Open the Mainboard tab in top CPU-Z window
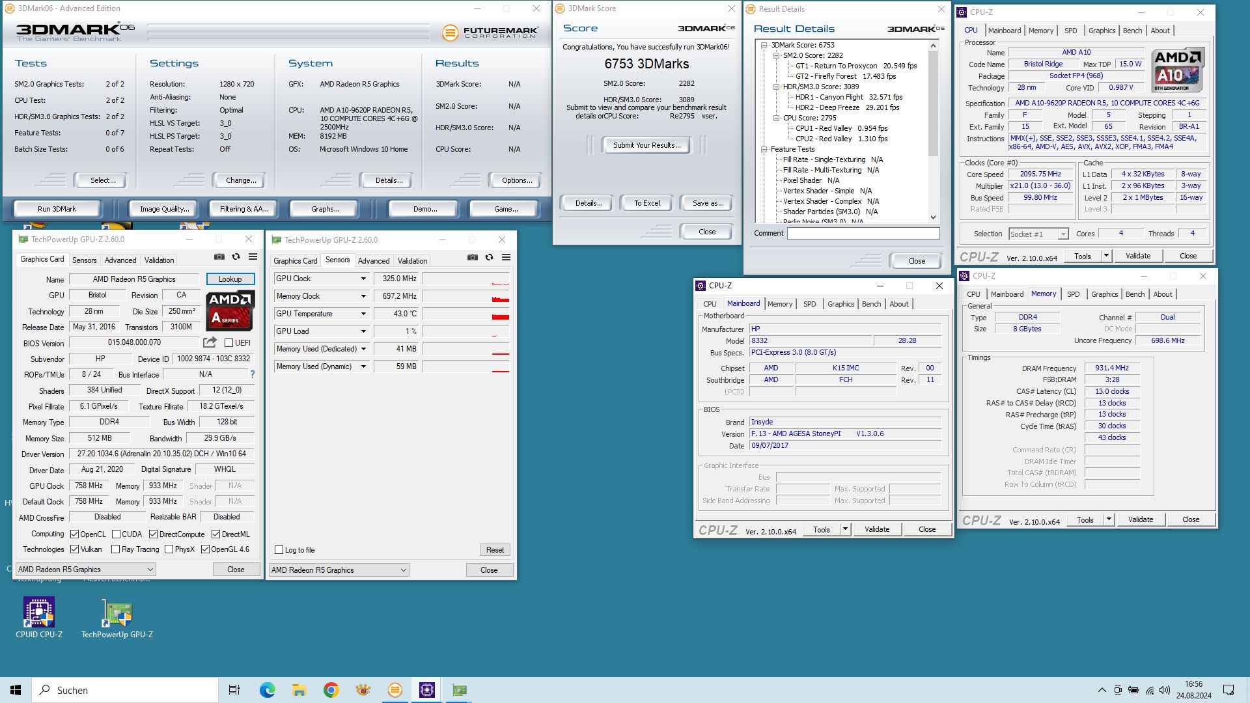Image resolution: width=1250 pixels, height=703 pixels. (1004, 31)
